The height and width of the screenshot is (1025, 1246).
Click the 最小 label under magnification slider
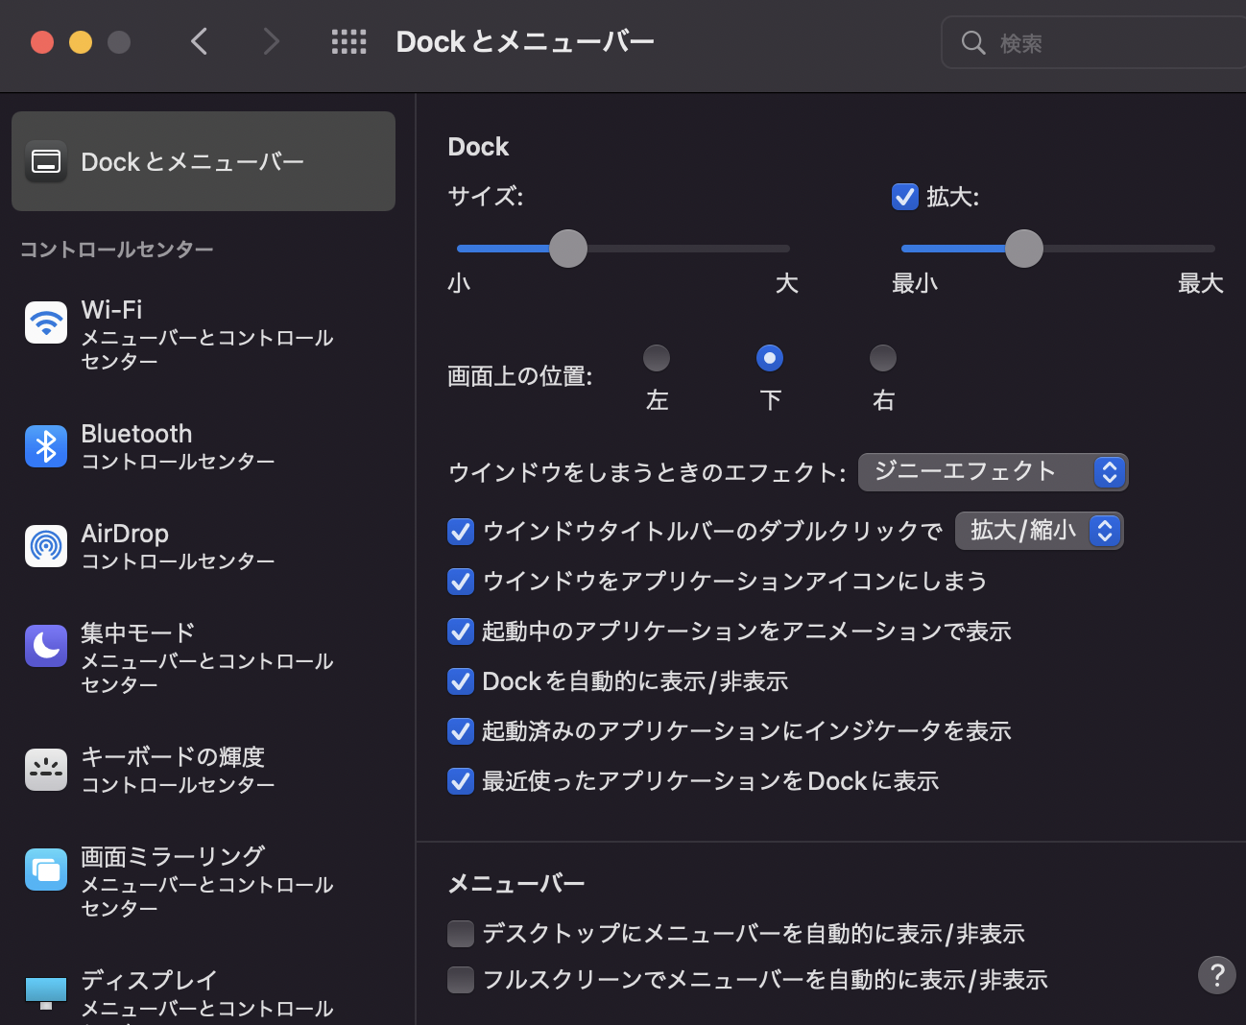[915, 283]
